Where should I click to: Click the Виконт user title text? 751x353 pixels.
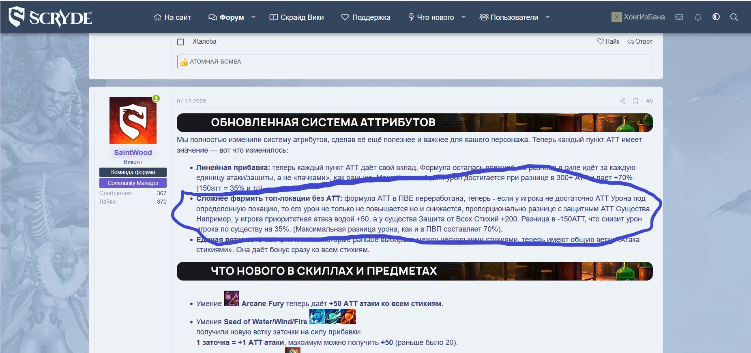pyautogui.click(x=133, y=162)
